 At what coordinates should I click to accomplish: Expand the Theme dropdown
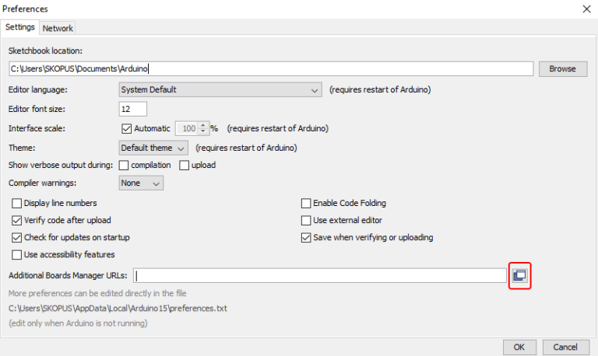click(x=153, y=147)
